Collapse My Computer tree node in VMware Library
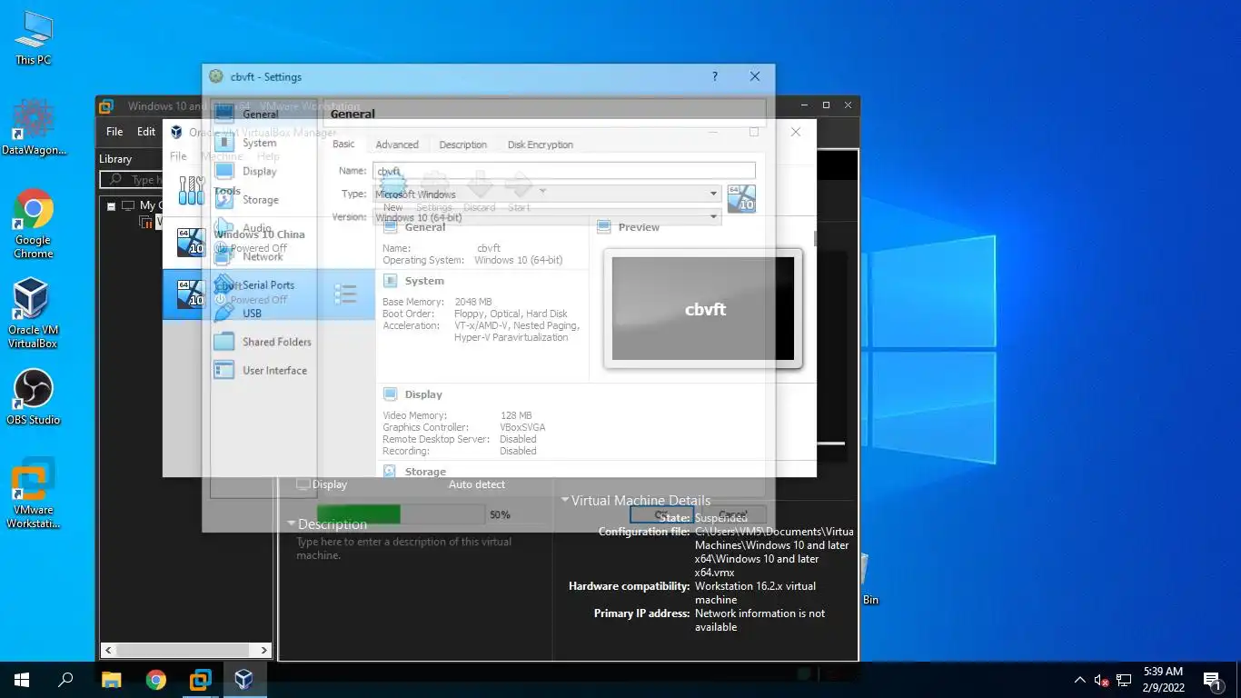Screen dimensions: 1241x698 pyautogui.click(x=111, y=206)
